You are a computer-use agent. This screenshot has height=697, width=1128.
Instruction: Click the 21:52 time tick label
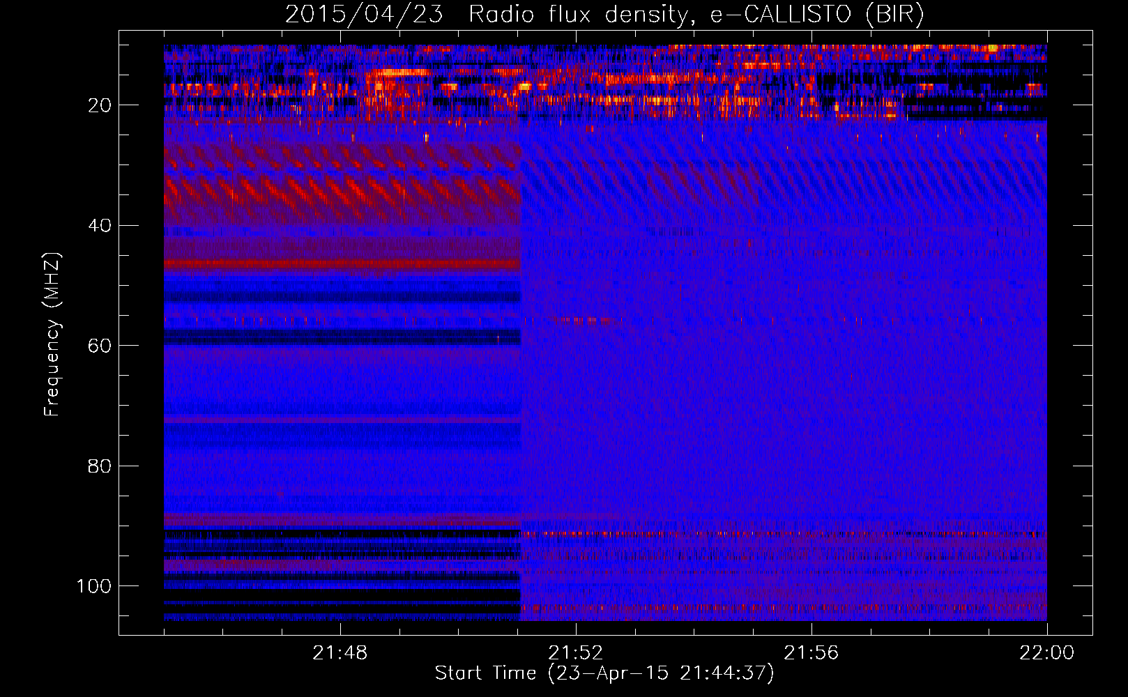575,653
